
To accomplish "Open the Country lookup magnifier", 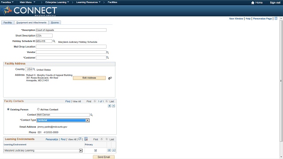I will [34, 69].
